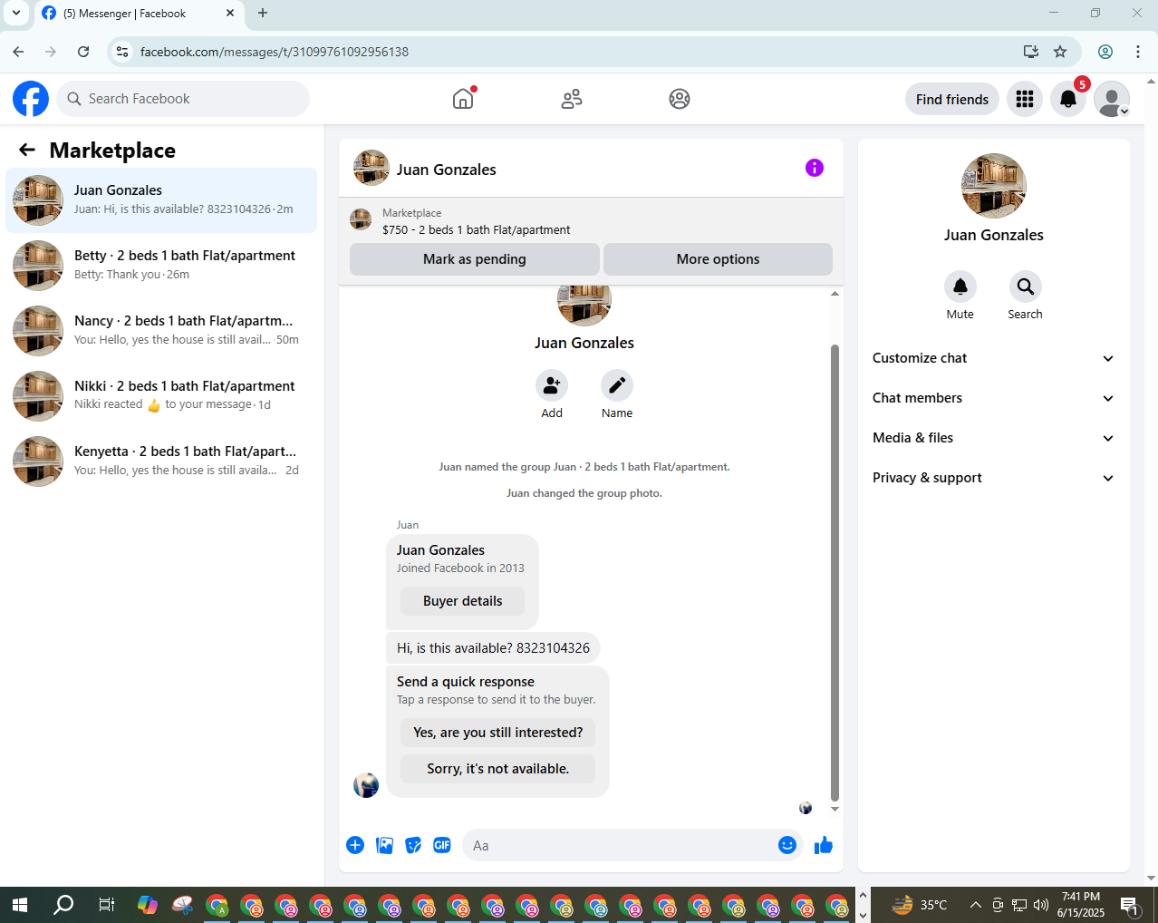The height and width of the screenshot is (923, 1158).
Task: Open Nancy's 2 beds 1 bath conversation
Action: [x=162, y=330]
